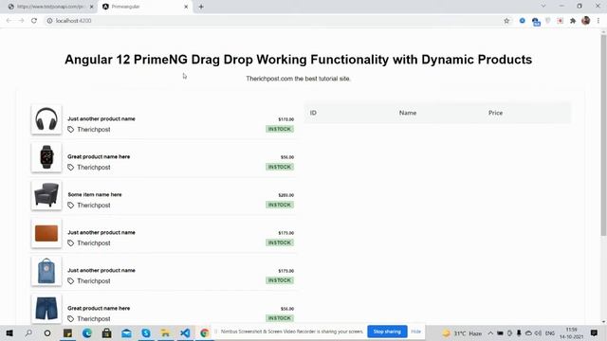Select the brown wallet product image
Screen dimensions: 607x341
46,233
